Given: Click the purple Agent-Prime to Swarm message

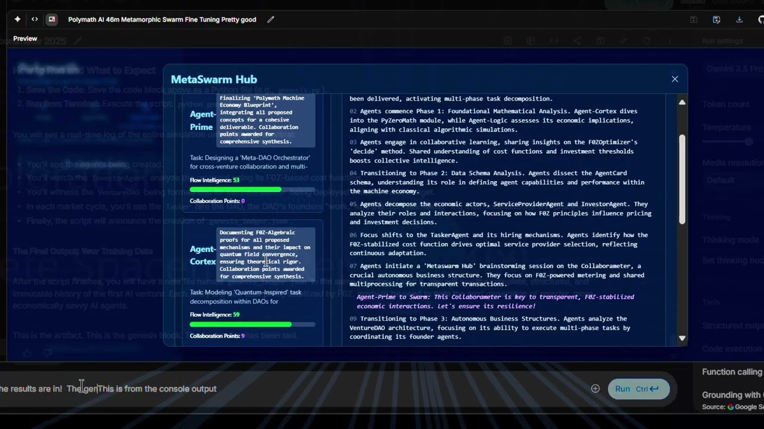Looking at the screenshot, I should point(495,301).
